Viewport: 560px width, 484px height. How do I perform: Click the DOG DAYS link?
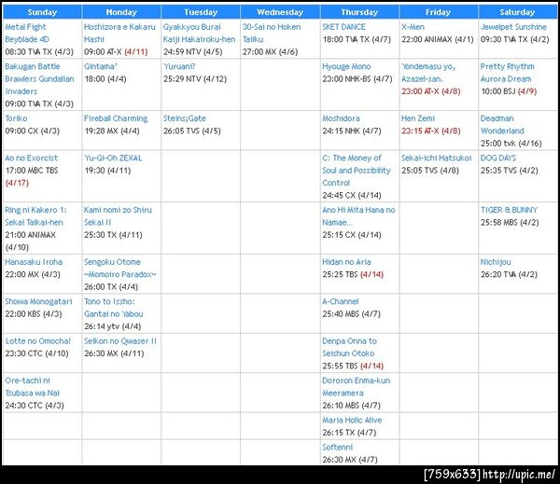coord(497,158)
